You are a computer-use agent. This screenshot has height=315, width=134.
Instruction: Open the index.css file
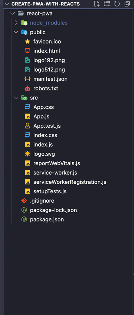coord(45,135)
